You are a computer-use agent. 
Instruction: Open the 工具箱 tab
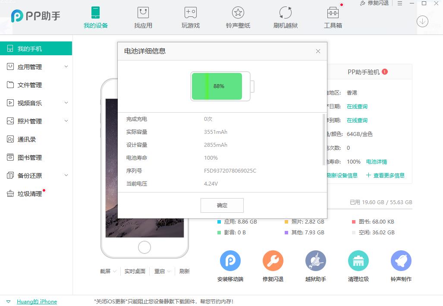[333, 18]
